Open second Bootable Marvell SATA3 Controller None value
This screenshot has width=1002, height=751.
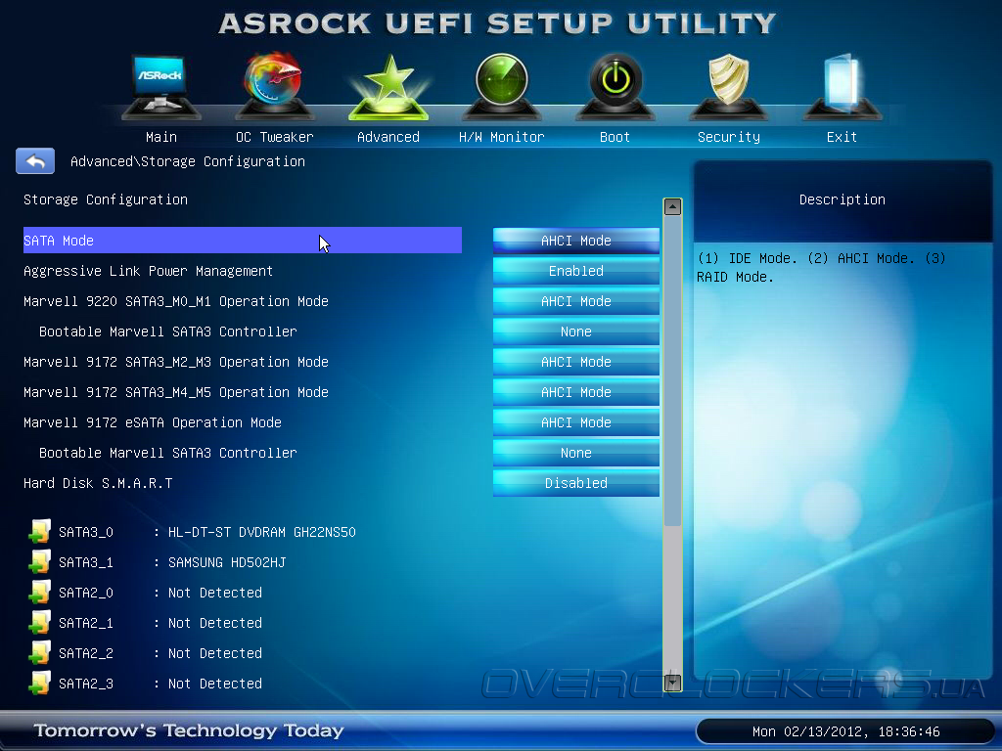(x=575, y=453)
